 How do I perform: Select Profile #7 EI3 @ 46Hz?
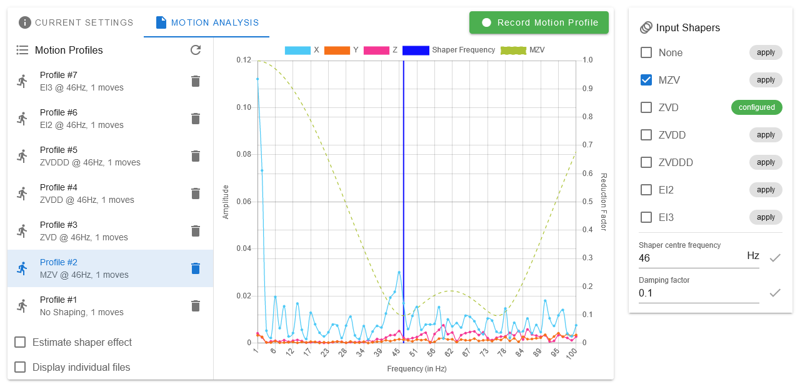(x=110, y=81)
